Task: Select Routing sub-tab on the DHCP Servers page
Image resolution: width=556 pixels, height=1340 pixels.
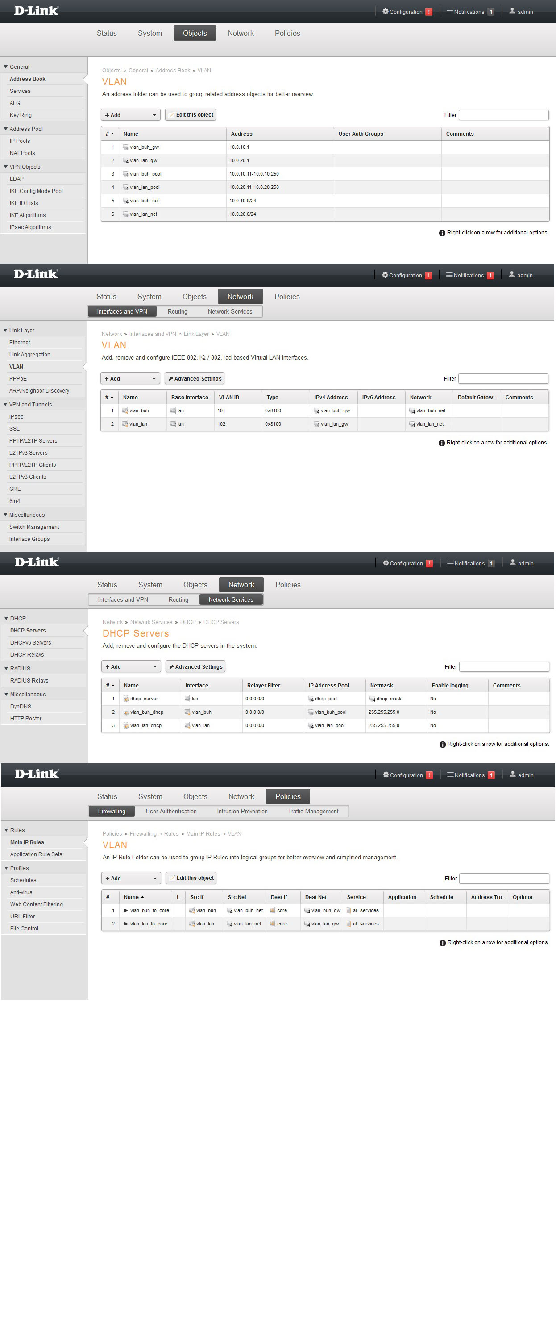Action: (178, 600)
